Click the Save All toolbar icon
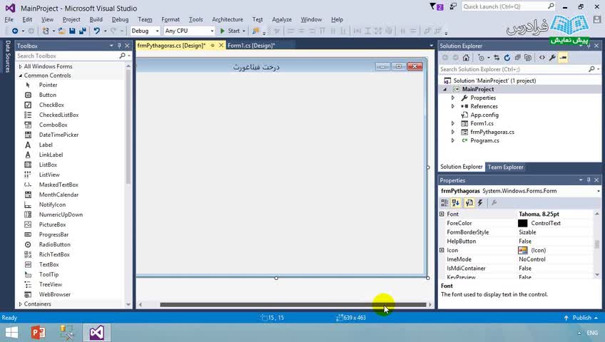This screenshot has width=605, height=342. pos(82,31)
